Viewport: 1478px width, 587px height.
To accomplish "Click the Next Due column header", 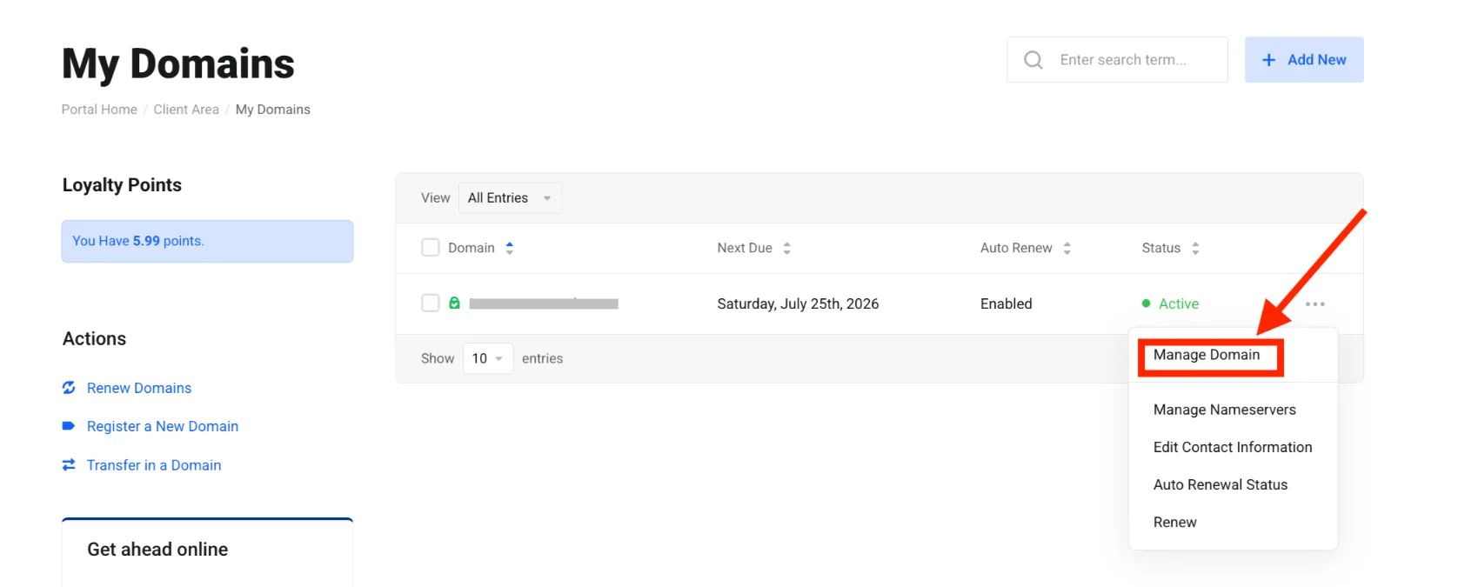I will 745,248.
